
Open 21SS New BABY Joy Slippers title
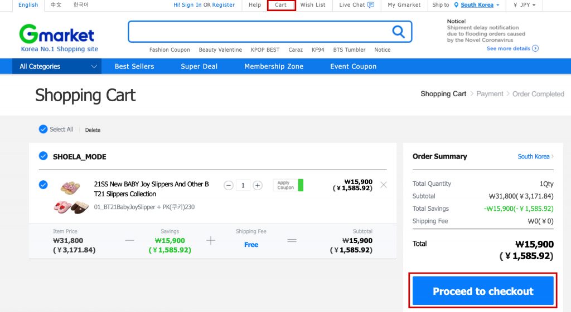(x=152, y=189)
